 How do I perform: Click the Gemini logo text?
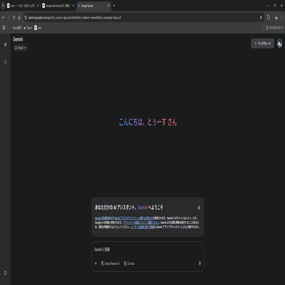(x=18, y=39)
